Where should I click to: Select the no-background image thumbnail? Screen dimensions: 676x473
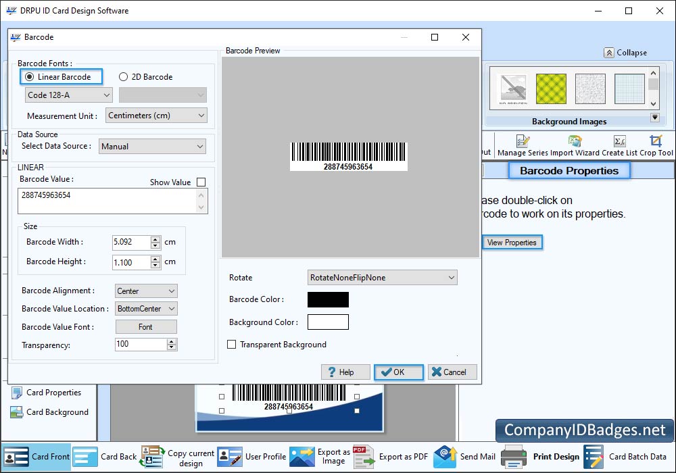[x=513, y=89]
